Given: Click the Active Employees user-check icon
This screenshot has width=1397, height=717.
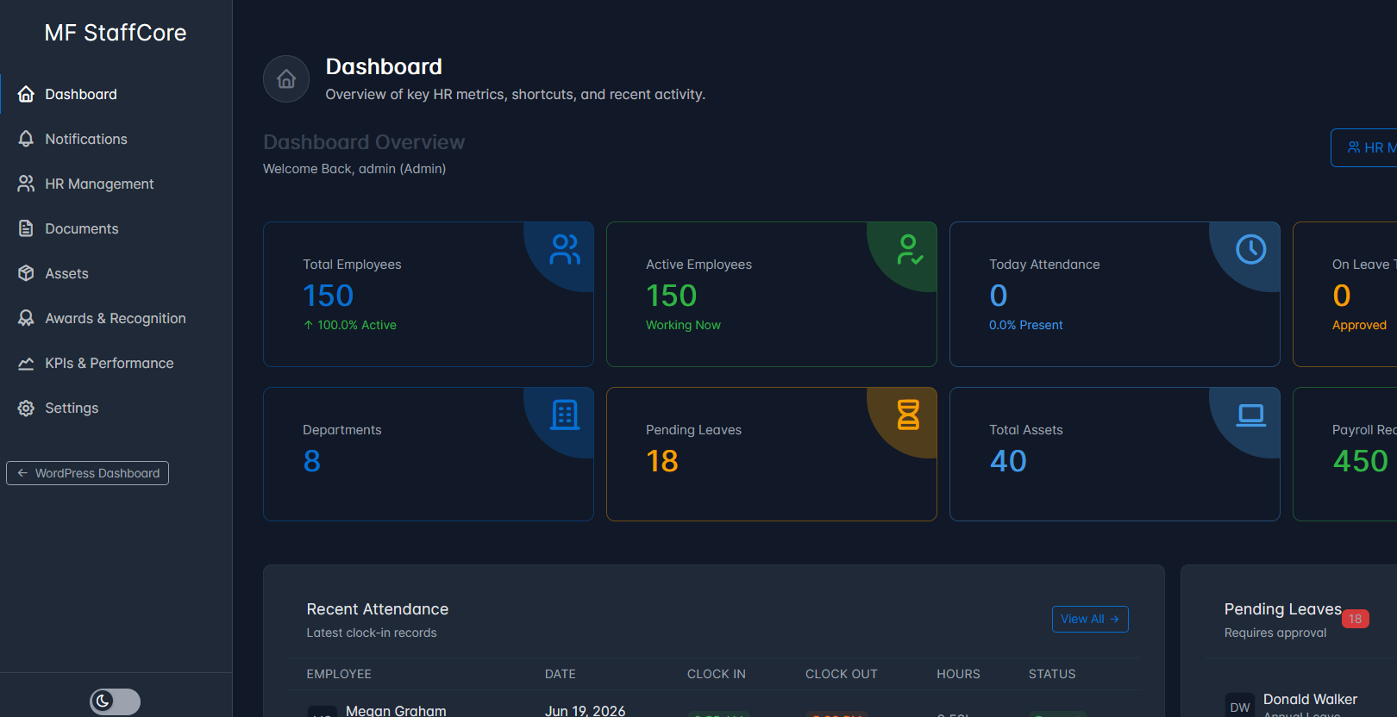Looking at the screenshot, I should (909, 249).
